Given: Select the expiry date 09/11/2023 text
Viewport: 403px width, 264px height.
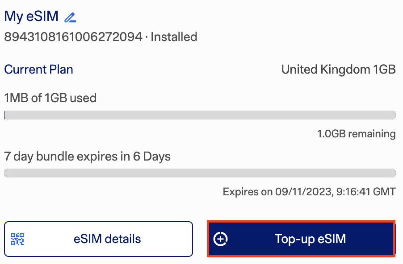Looking at the screenshot, I should click(x=309, y=192).
